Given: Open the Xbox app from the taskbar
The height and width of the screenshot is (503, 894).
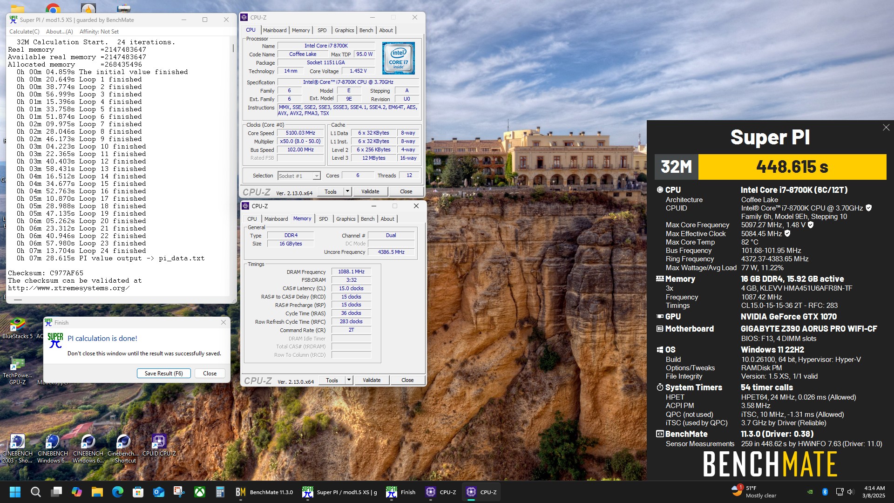Looking at the screenshot, I should 200,492.
